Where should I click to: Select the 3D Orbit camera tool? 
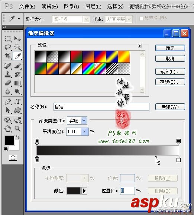tap(17, 120)
